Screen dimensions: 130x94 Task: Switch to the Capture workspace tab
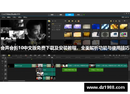coord(61,15)
